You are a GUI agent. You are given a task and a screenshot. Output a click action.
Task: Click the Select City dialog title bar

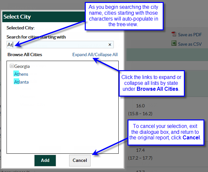tap(42, 17)
